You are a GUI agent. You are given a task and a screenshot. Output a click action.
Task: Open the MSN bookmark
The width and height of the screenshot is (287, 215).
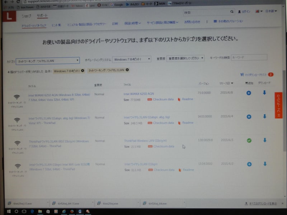160,4
